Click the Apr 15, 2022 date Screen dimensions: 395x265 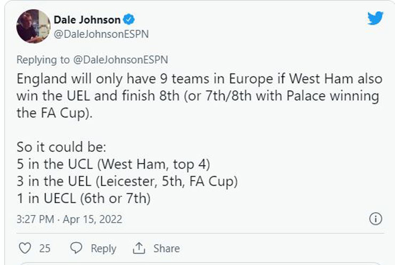pyautogui.click(x=92, y=219)
